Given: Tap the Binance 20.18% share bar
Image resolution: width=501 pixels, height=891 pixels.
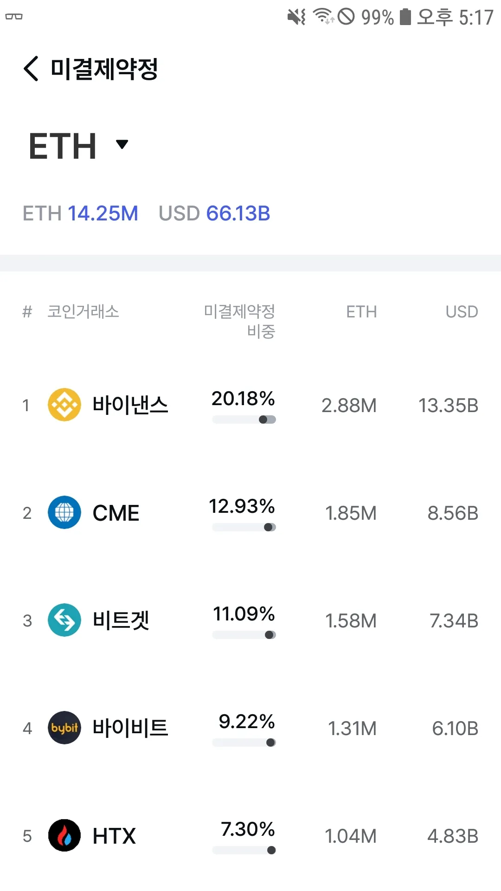Looking at the screenshot, I should pyautogui.click(x=244, y=420).
